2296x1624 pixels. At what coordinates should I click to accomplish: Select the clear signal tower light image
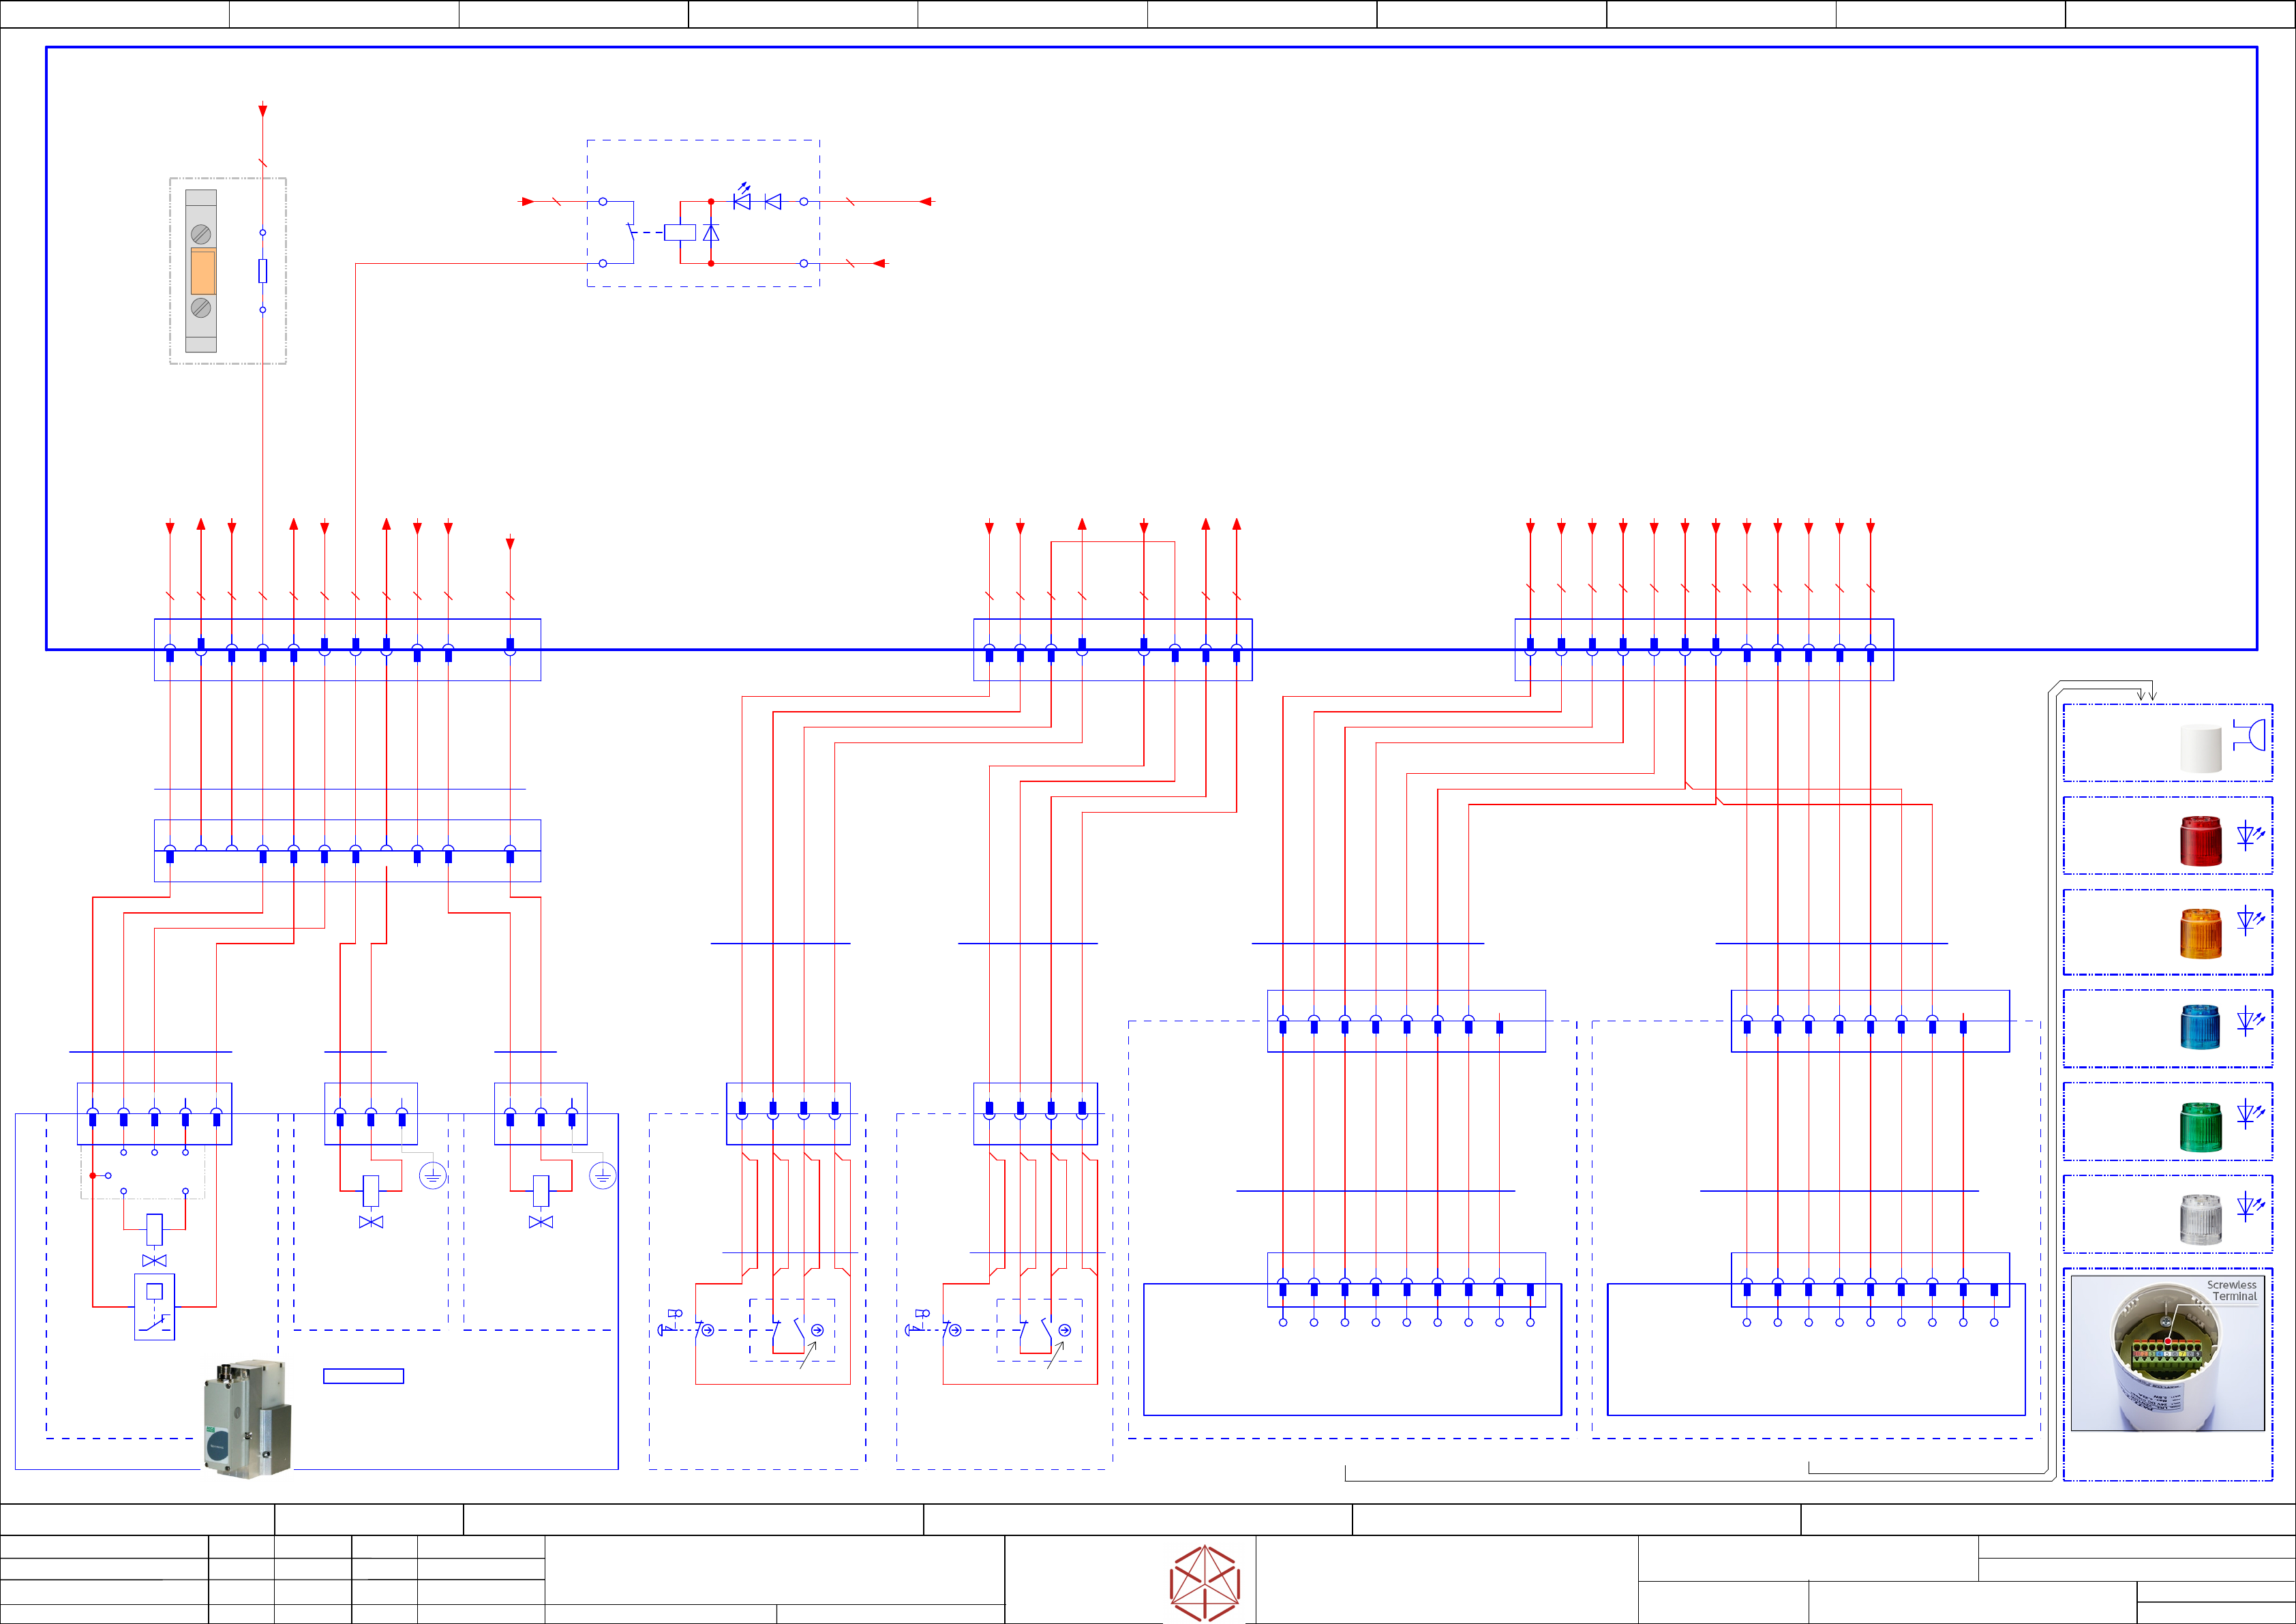click(x=2200, y=1219)
